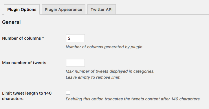
Task: Click the required asterisk beside Number of columns
Action: click(x=43, y=38)
